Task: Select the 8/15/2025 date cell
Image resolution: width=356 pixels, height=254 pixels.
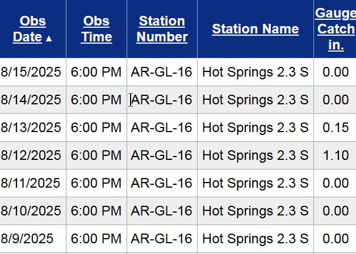Action: pos(31,72)
